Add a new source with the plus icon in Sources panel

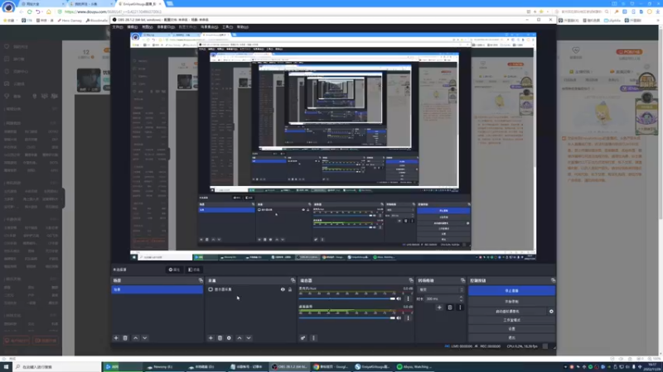(211, 338)
